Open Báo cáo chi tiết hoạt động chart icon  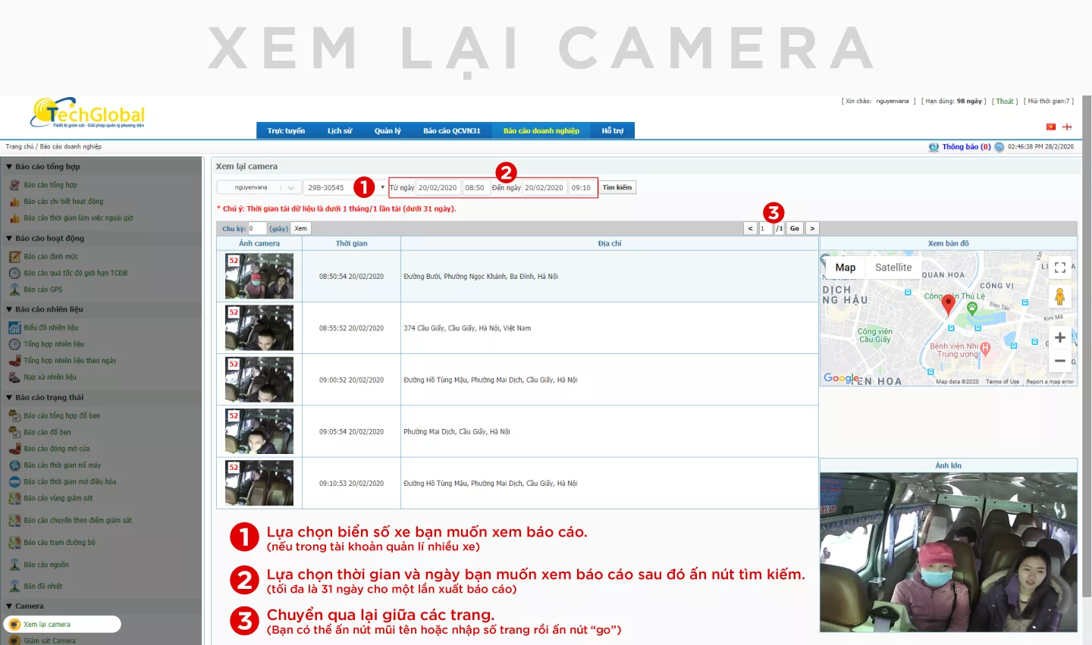pos(14,202)
